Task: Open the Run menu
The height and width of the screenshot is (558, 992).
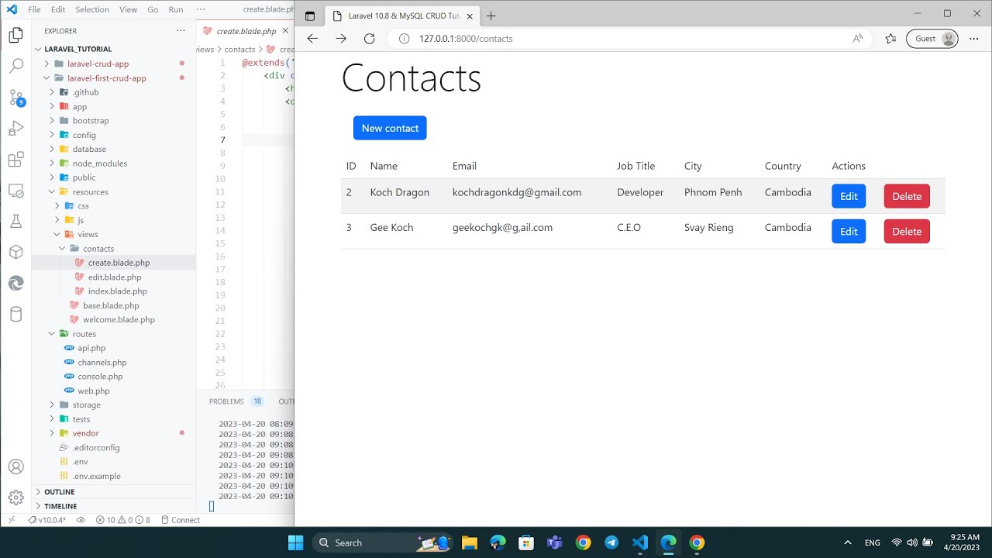Action: pos(176,9)
